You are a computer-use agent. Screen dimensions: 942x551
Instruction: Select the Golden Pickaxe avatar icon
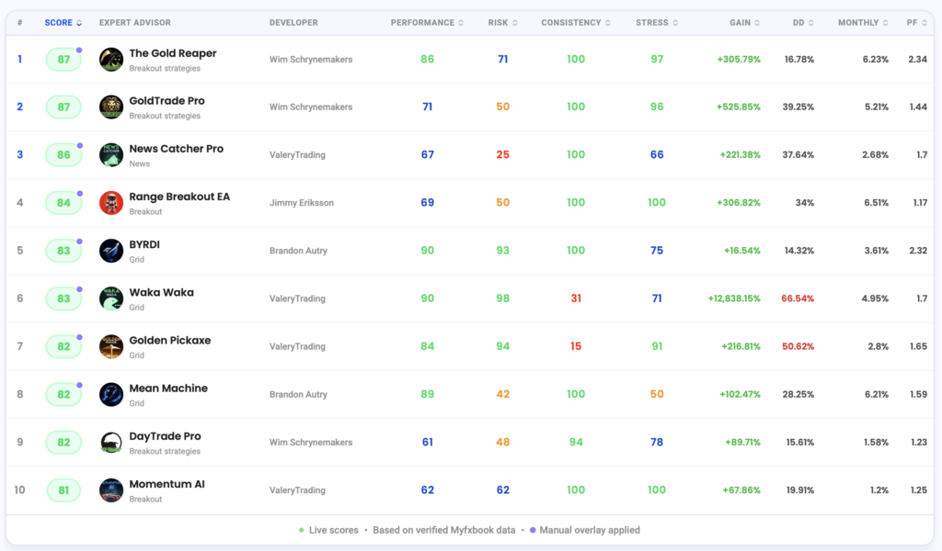[x=111, y=346]
